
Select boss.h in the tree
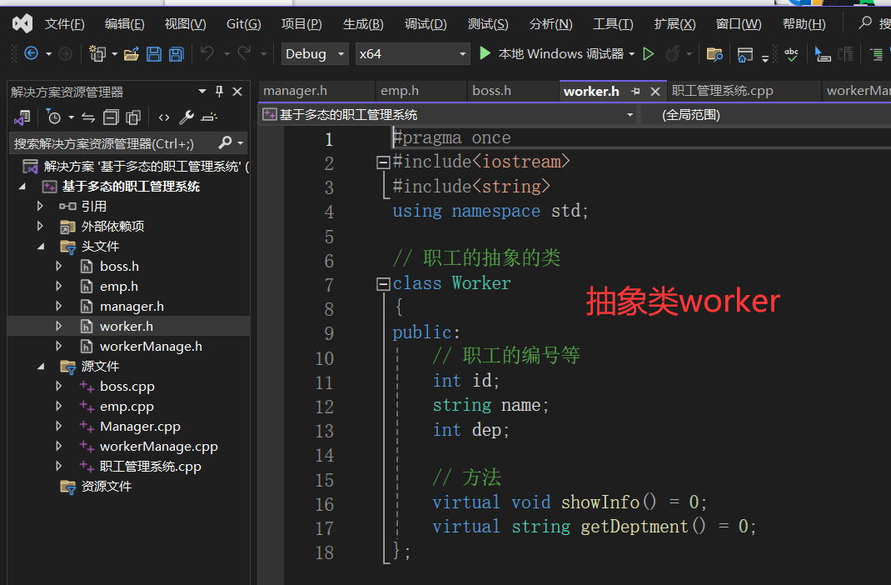point(119,266)
